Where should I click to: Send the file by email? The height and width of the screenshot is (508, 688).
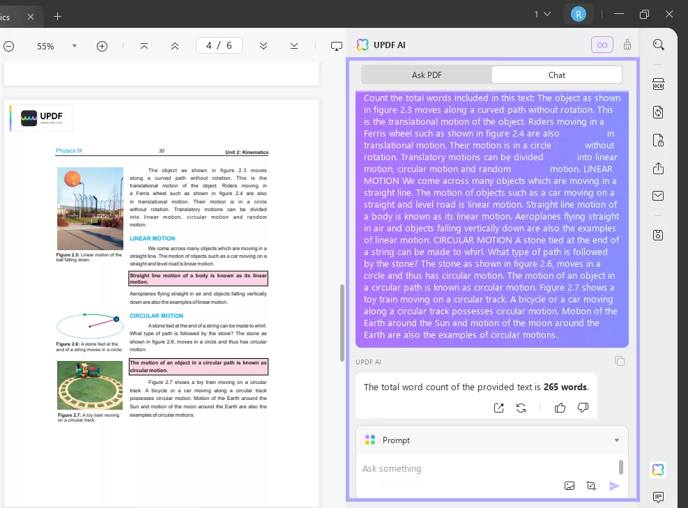click(x=658, y=196)
